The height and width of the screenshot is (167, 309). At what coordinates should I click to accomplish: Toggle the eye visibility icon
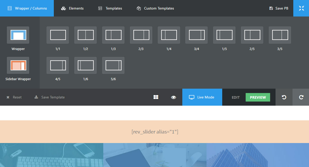pos(174,97)
